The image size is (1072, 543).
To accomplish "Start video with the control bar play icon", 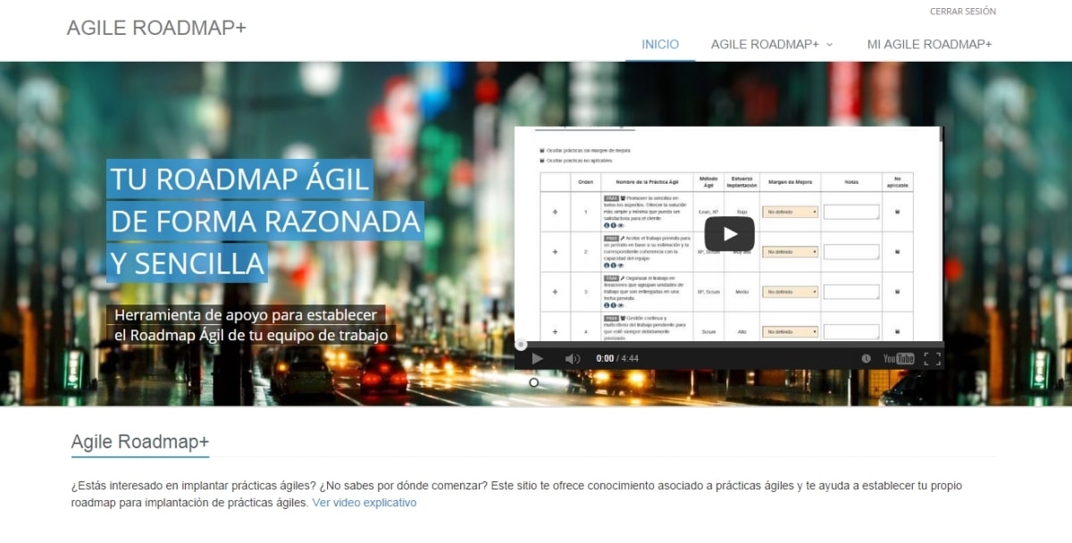I will [537, 358].
